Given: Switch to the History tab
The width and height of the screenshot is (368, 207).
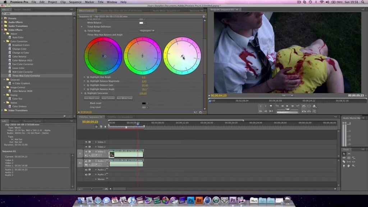Looking at the screenshot, I should pos(15,121).
